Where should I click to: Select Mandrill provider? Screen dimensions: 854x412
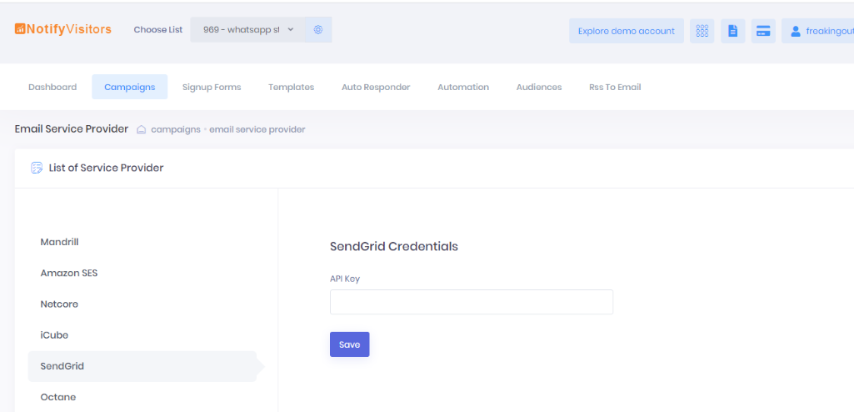pyautogui.click(x=59, y=242)
